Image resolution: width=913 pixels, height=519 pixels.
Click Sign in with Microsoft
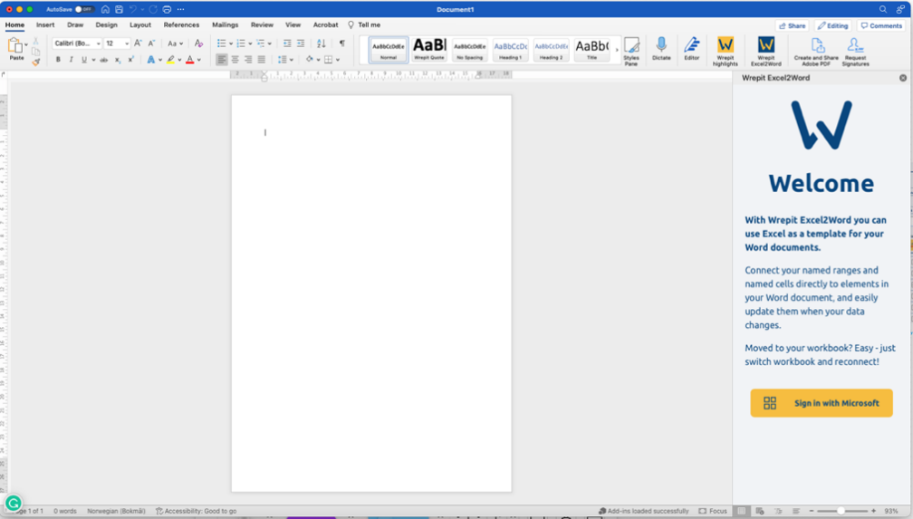coord(822,403)
